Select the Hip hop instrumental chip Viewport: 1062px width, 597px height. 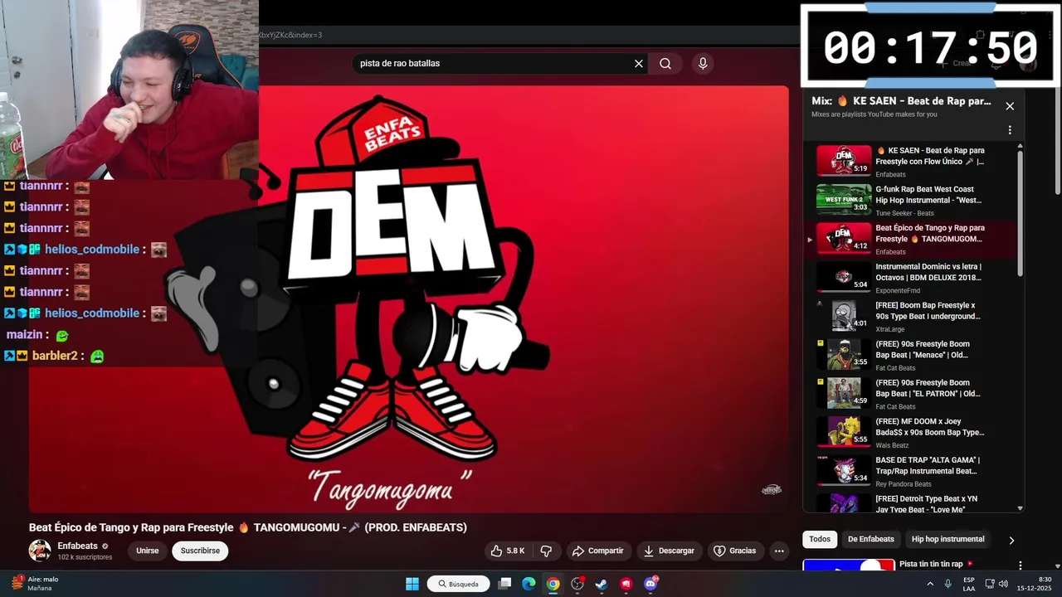(x=948, y=539)
